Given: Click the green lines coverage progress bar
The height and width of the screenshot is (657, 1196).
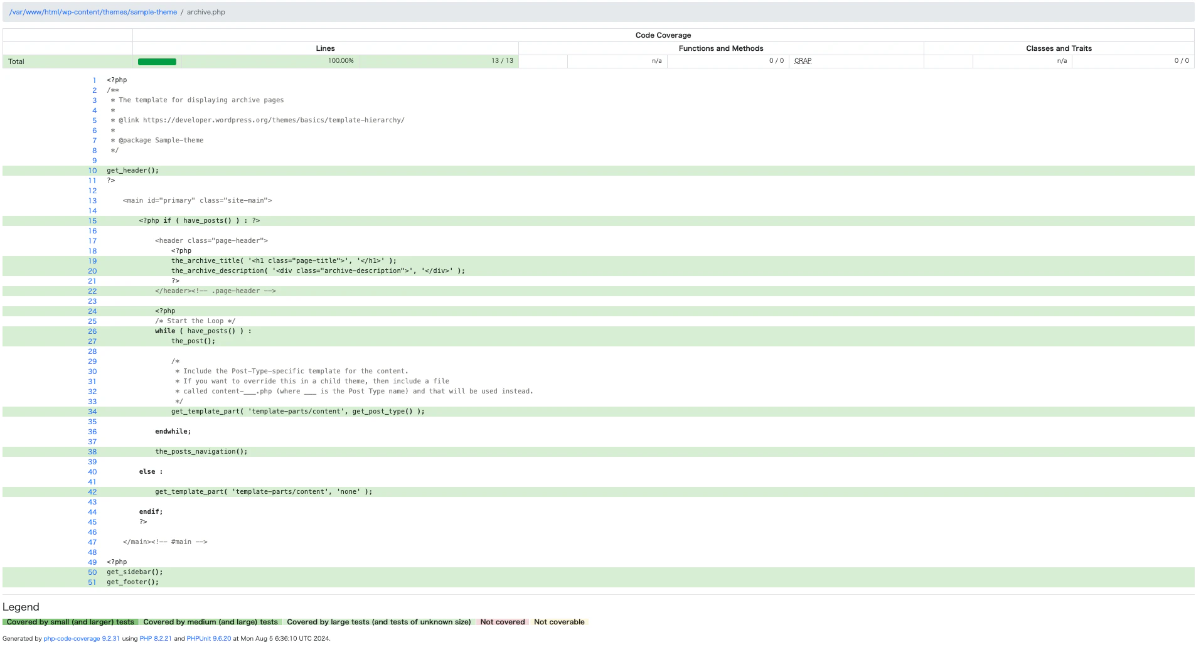Looking at the screenshot, I should (157, 61).
